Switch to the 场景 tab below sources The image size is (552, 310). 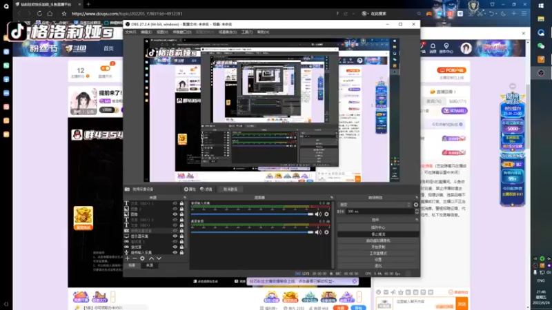pos(132,265)
